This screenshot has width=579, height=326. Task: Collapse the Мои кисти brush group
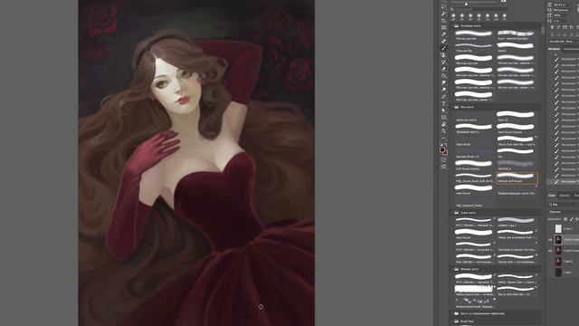click(452, 107)
